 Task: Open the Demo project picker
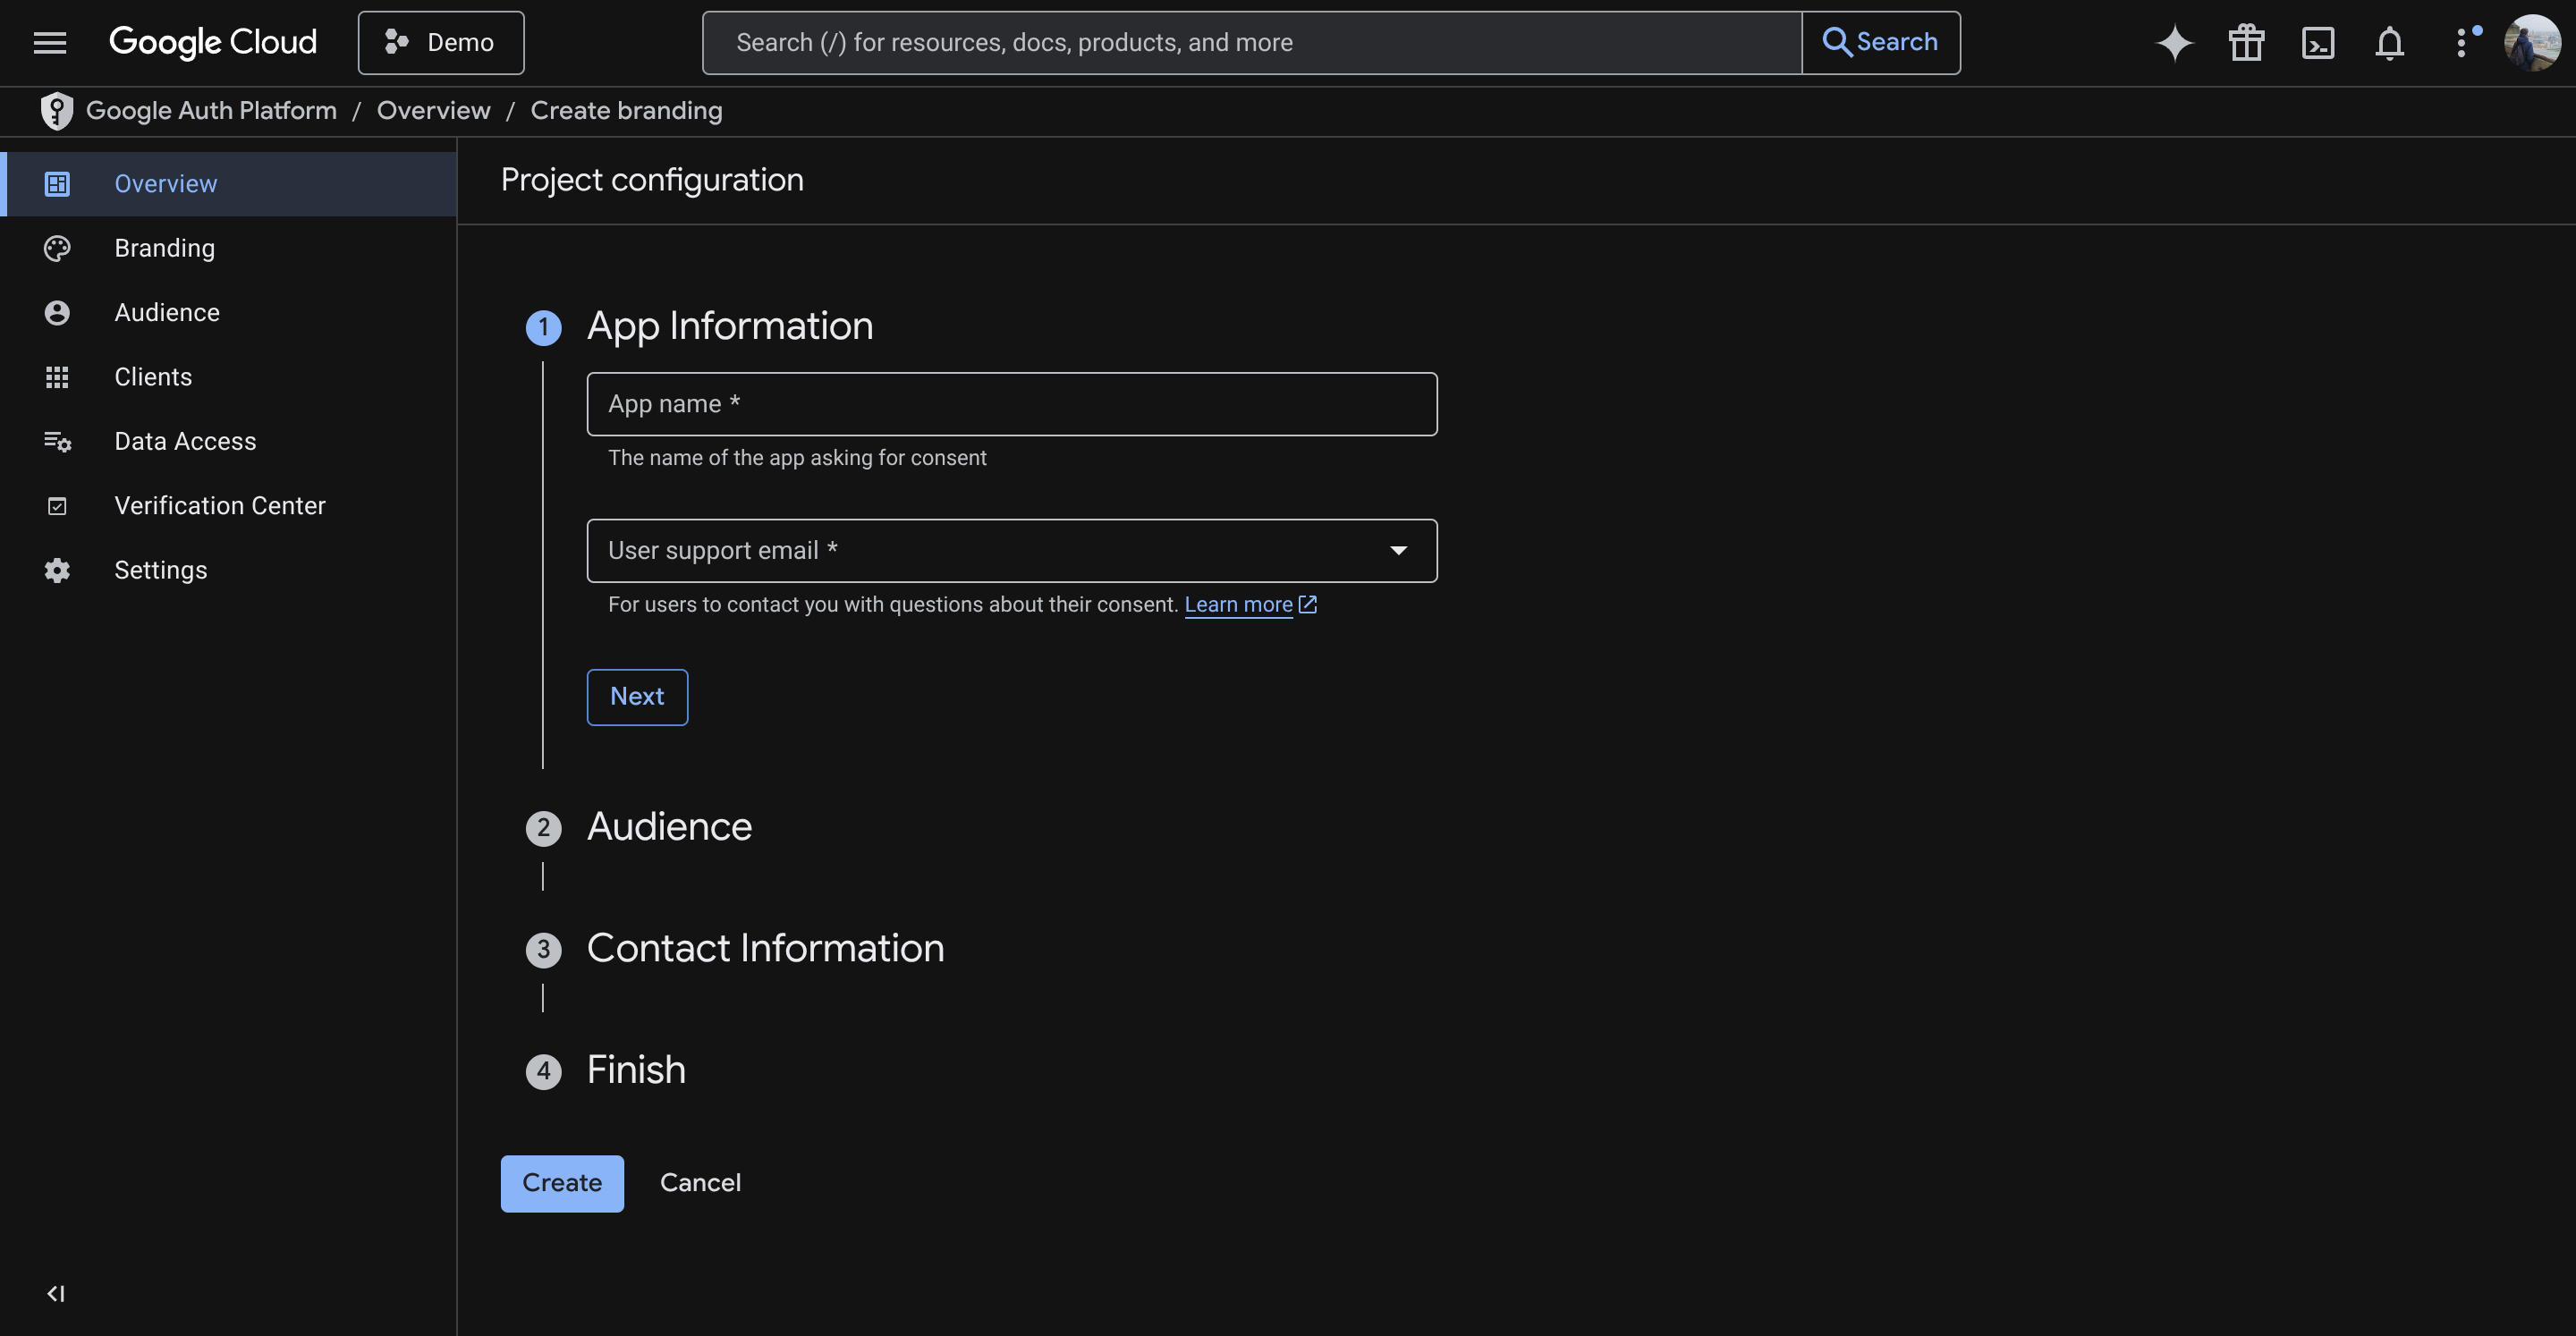[440, 42]
